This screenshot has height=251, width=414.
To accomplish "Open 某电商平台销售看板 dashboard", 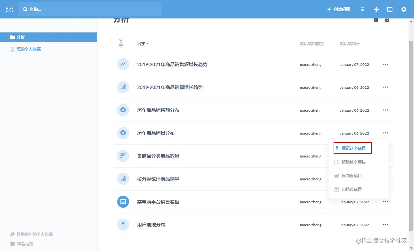I will 158,202.
